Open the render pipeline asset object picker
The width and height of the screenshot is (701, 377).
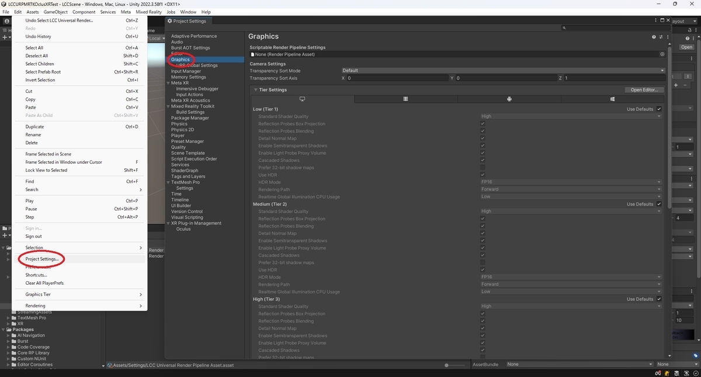coord(662,54)
